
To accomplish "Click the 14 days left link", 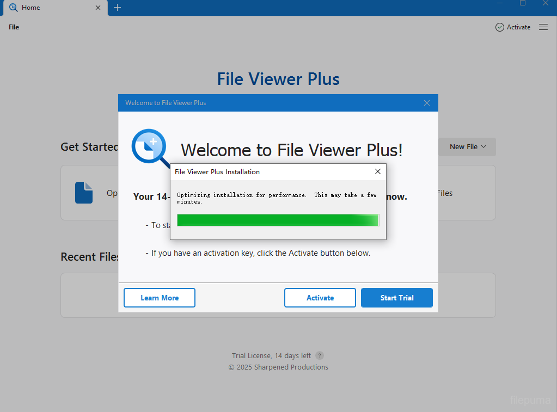I will [292, 355].
